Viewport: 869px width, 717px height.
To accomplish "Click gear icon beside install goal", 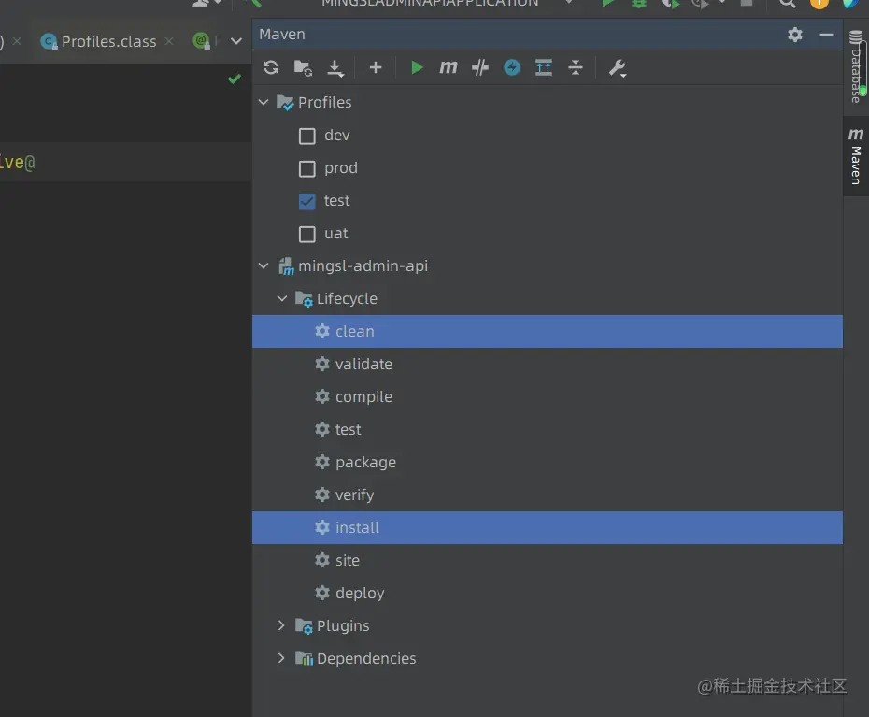I will (x=322, y=527).
